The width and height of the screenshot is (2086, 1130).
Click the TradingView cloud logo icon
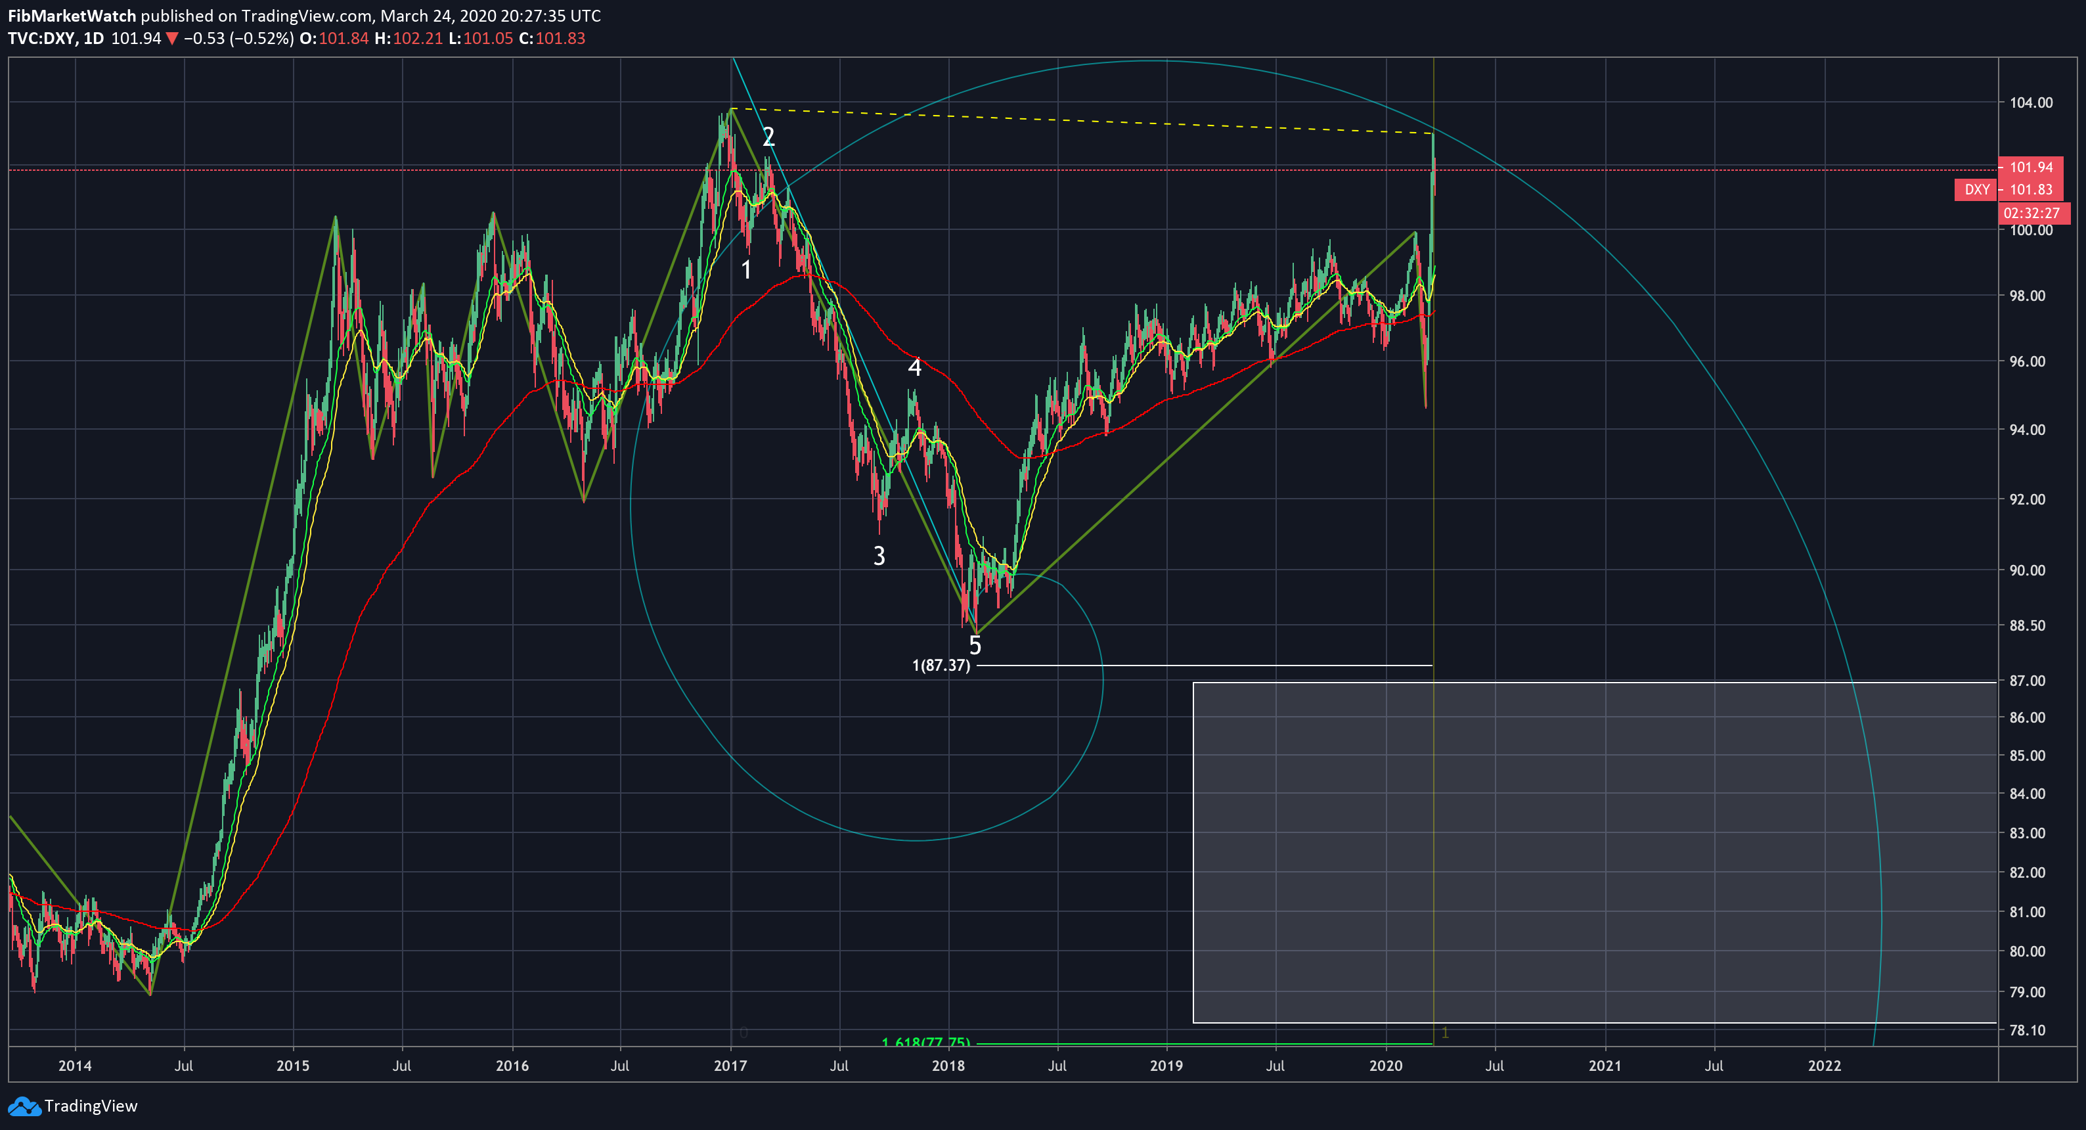tap(24, 1106)
